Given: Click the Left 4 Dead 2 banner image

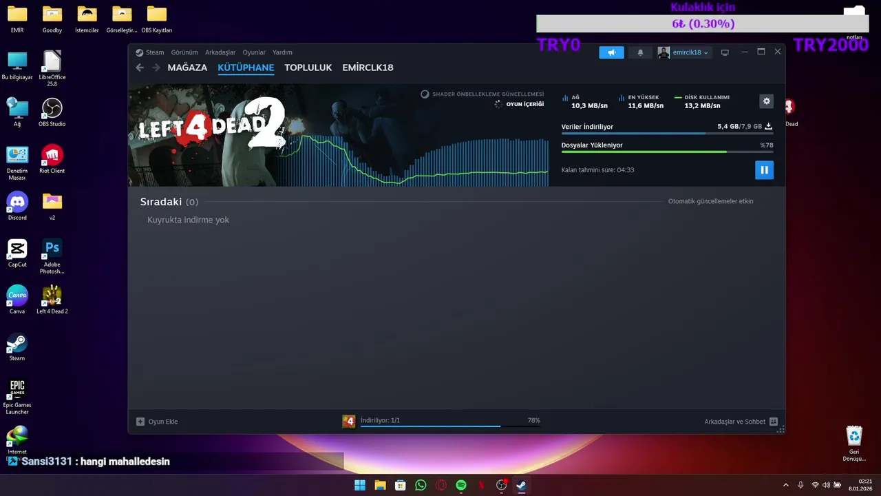Looking at the screenshot, I should (212, 135).
